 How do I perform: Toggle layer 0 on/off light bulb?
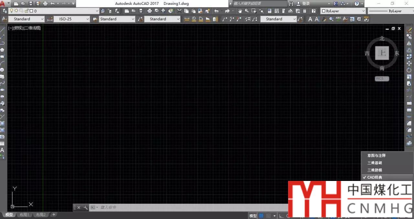point(12,11)
